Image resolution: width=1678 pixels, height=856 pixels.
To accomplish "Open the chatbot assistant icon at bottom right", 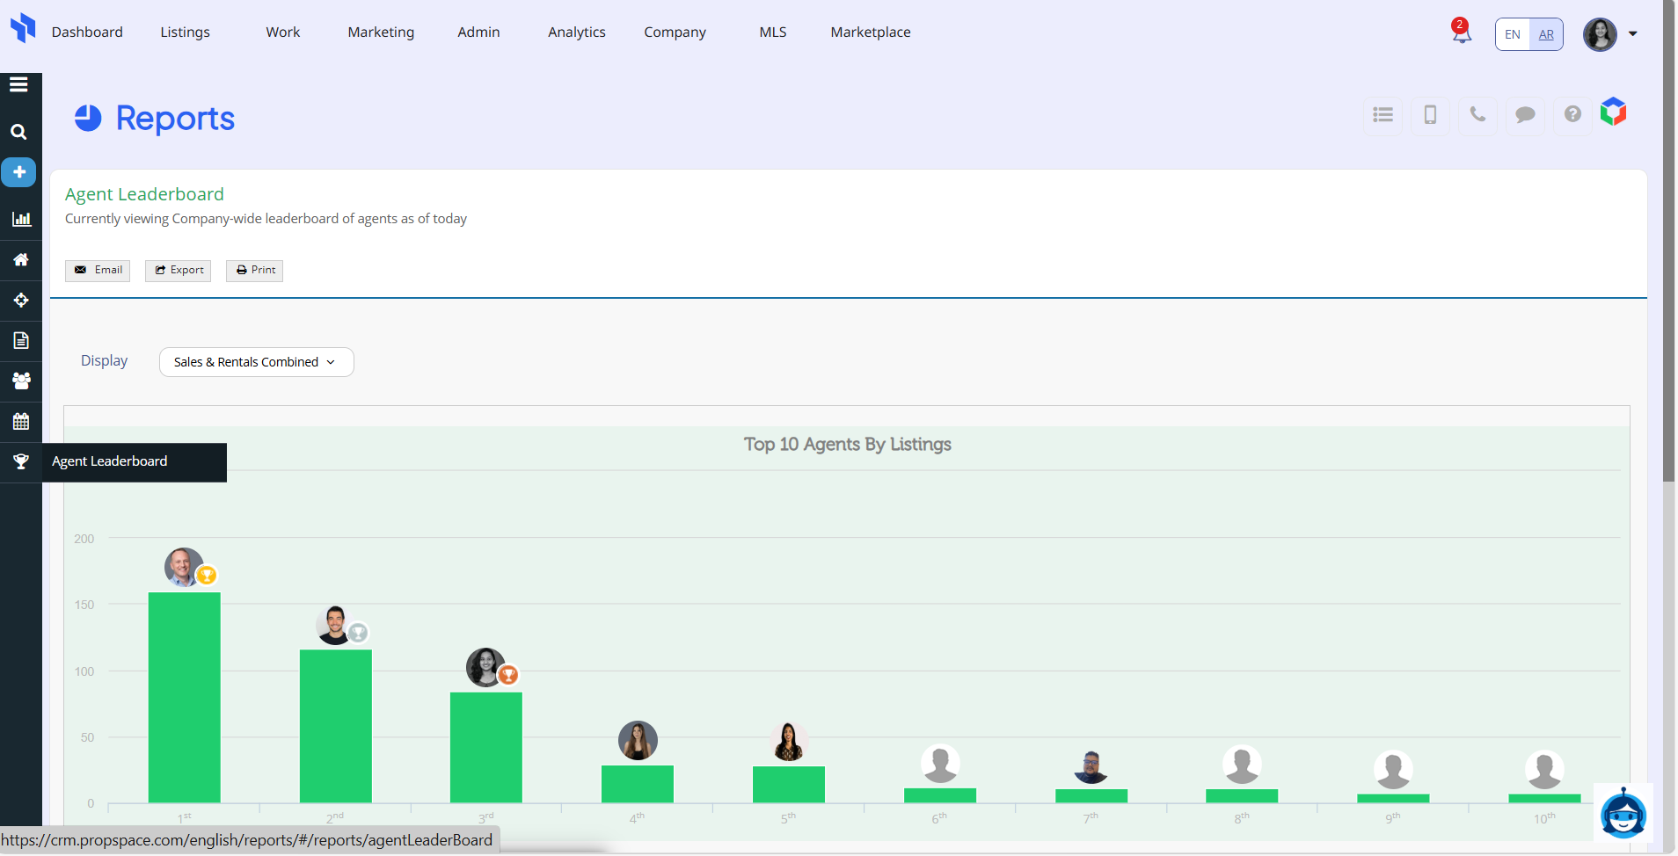I will click(1623, 813).
